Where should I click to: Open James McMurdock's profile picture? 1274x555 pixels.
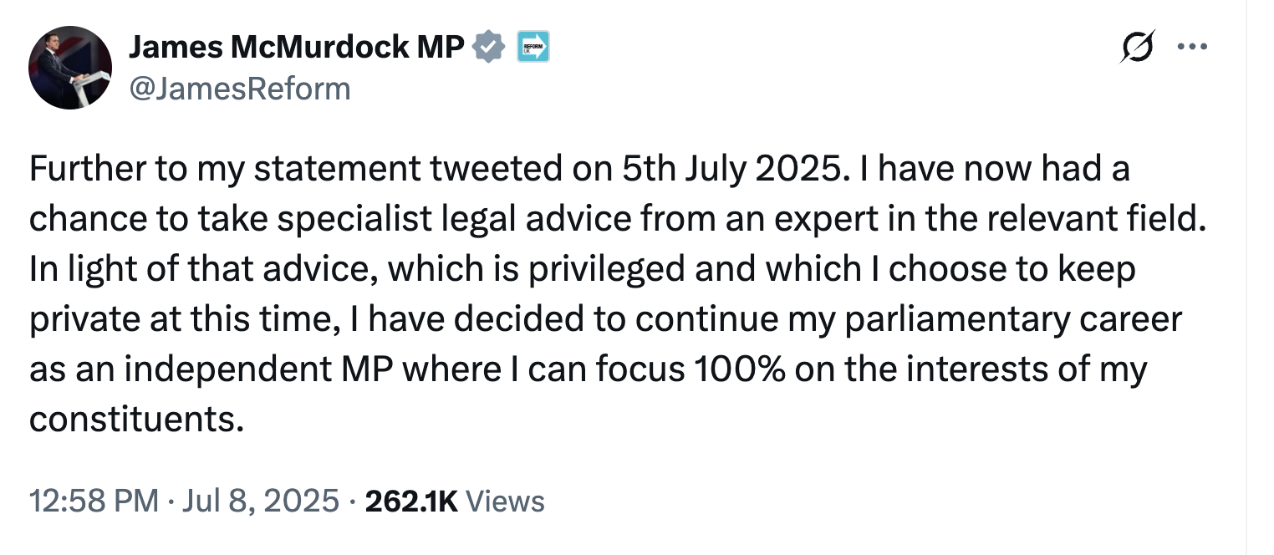coord(70,68)
